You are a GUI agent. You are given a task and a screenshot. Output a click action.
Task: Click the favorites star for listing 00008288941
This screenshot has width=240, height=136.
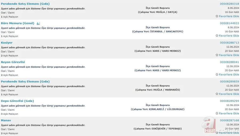click(x=217, y=75)
